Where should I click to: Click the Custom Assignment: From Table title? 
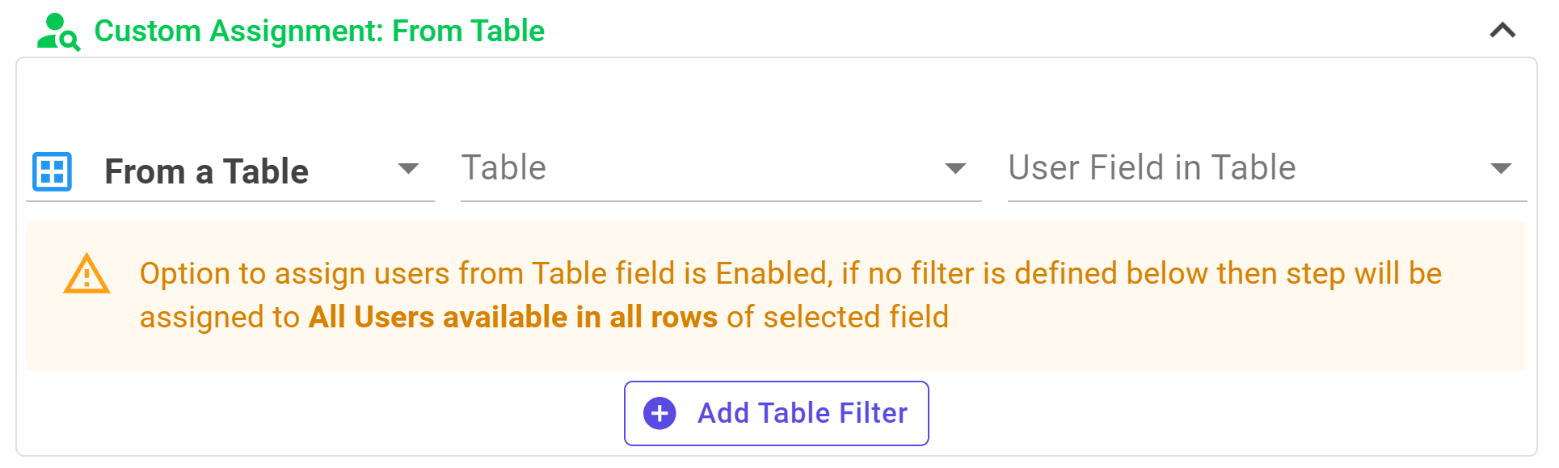[319, 32]
